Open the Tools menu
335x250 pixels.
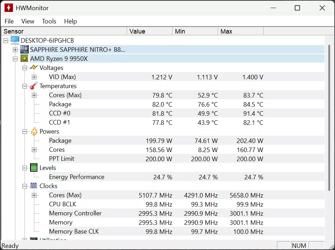pyautogui.click(x=49, y=21)
